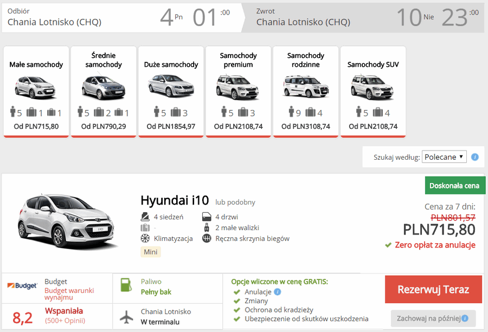Image resolution: width=488 pixels, height=332 pixels.
Task: Open pickup date 4 Pn selector
Action: pyautogui.click(x=171, y=17)
